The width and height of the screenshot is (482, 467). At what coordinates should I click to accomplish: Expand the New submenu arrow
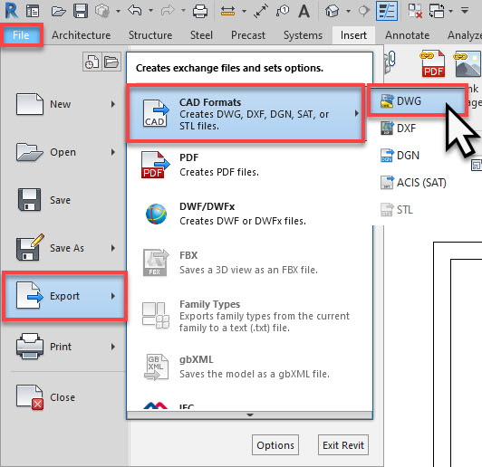click(113, 104)
